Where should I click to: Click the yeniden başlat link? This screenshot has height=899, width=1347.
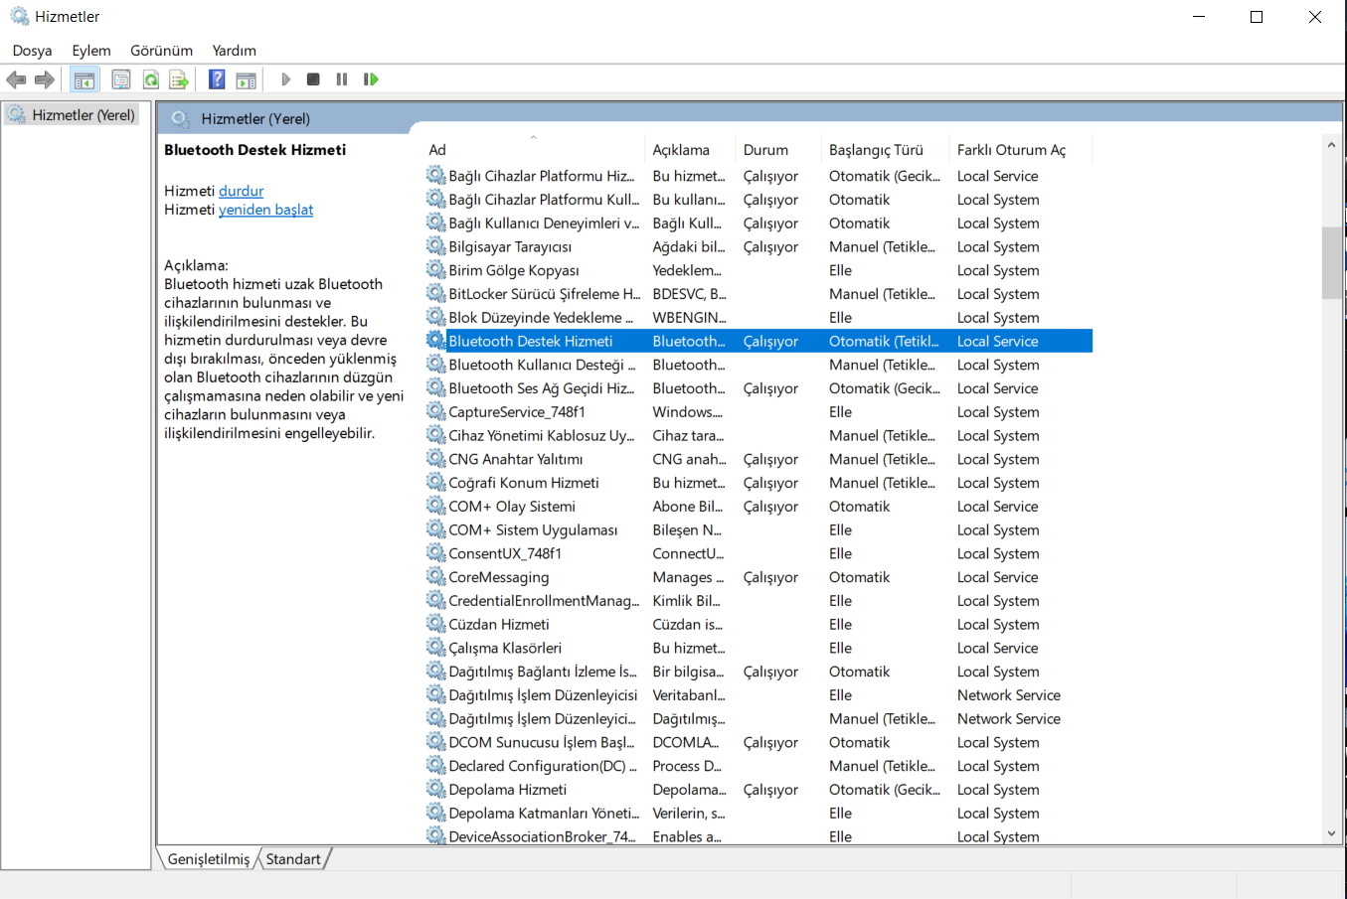[x=265, y=210]
